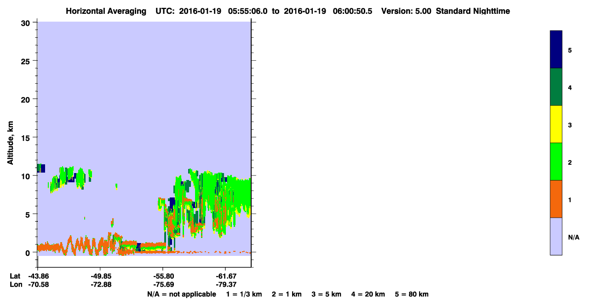Image resolution: width=598 pixels, height=307 pixels.
Task: Click the legend text 5 = 80 km
Action: [412, 294]
